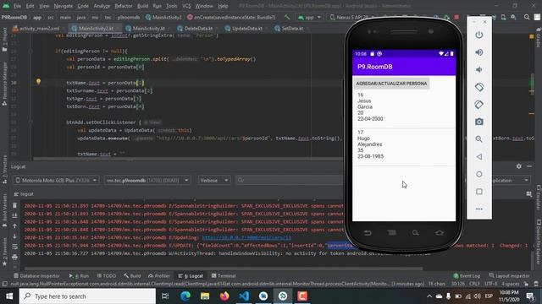Click the scroll to end icon in Logcat
542x304 pixels.
(14, 216)
